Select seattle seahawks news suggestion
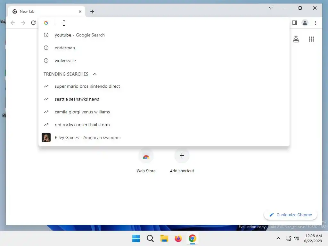 (164, 99)
